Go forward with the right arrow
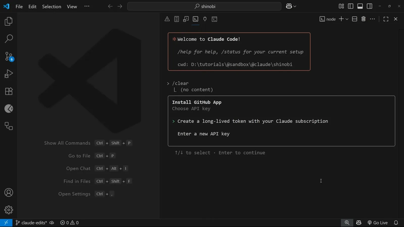Image resolution: width=404 pixels, height=227 pixels. point(120,6)
